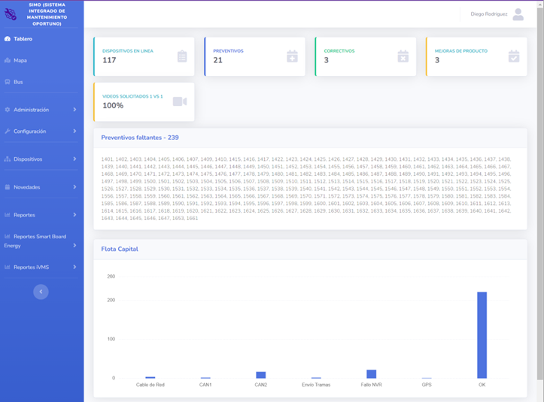This screenshot has width=544, height=402.
Task: Click the CAN2 bar in the chart
Action: (x=261, y=375)
